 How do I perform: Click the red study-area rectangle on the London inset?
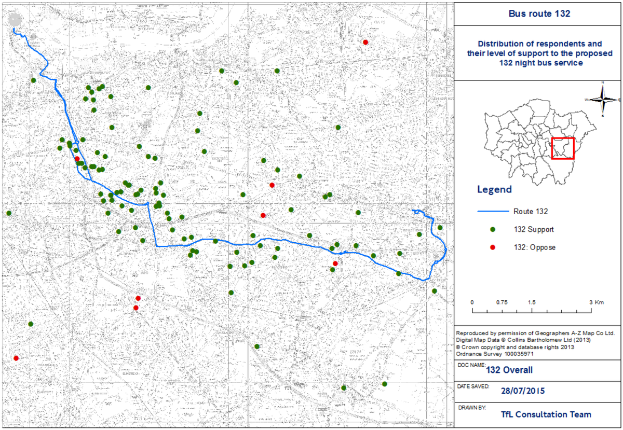tap(563, 148)
